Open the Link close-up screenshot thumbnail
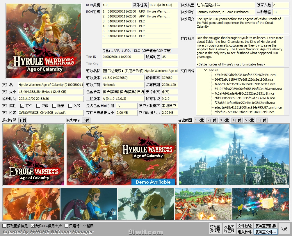Screen dimensions: 292x236 [x=146, y=204]
